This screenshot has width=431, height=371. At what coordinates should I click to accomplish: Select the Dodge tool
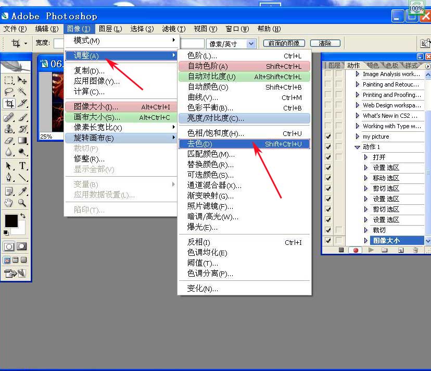(x=22, y=152)
